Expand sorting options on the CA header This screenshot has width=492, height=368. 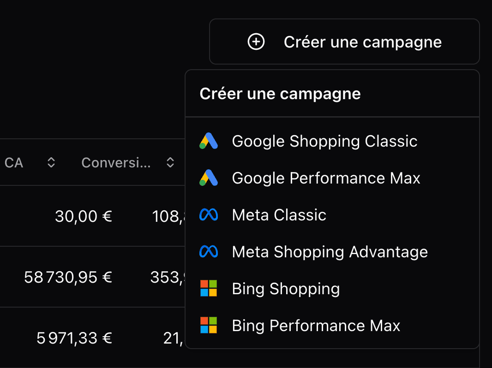click(50, 162)
